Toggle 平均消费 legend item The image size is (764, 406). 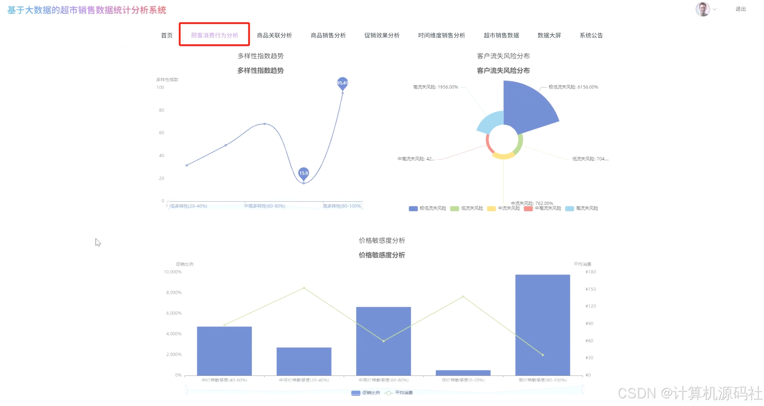pos(399,393)
